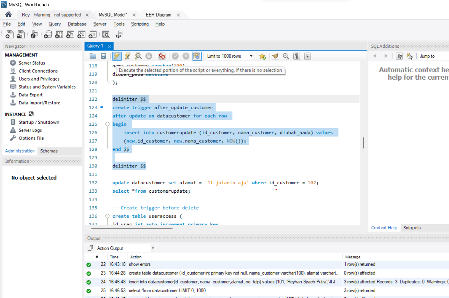Image resolution: width=449 pixels, height=298 pixels.
Task: Switch to the Schemas tab
Action: point(49,151)
